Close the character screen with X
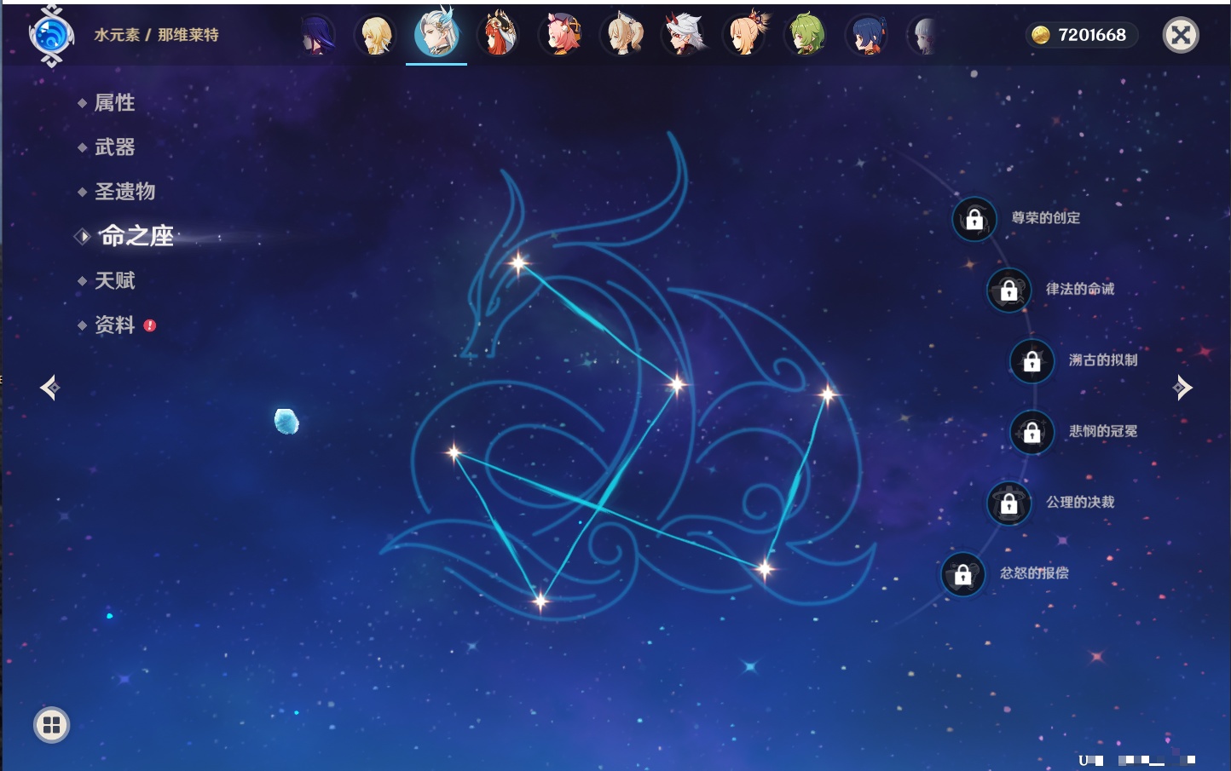The width and height of the screenshot is (1231, 771). click(1181, 35)
